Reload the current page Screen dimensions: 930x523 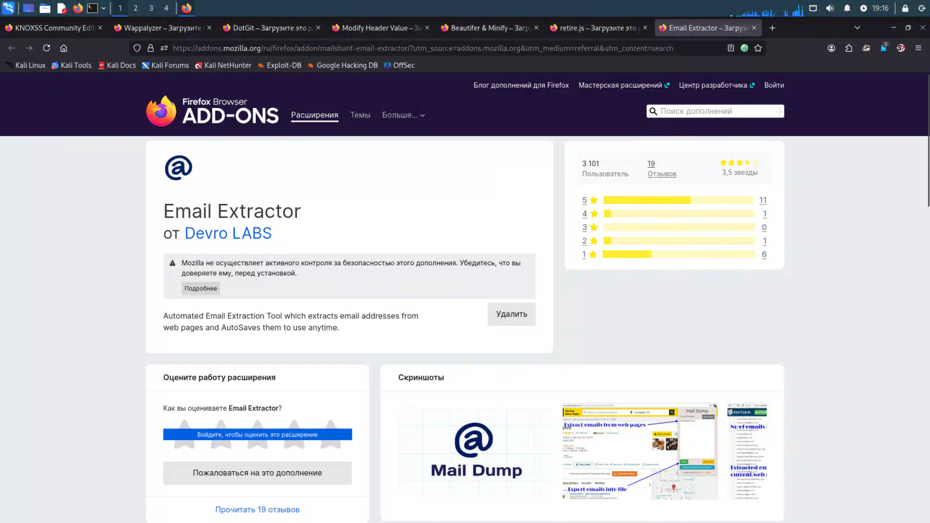(46, 48)
